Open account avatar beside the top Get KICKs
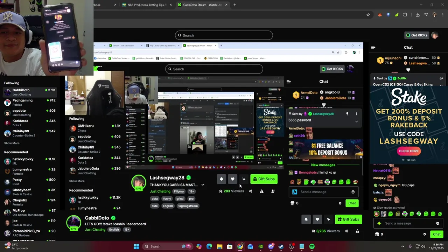Viewport: 448px width, 252px height. coord(435,35)
